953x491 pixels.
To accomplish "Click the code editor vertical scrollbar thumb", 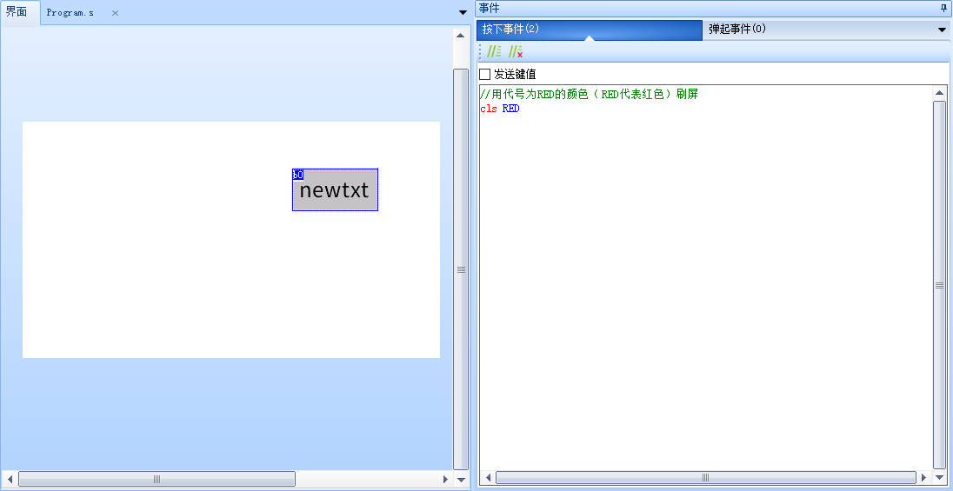I will [x=939, y=285].
